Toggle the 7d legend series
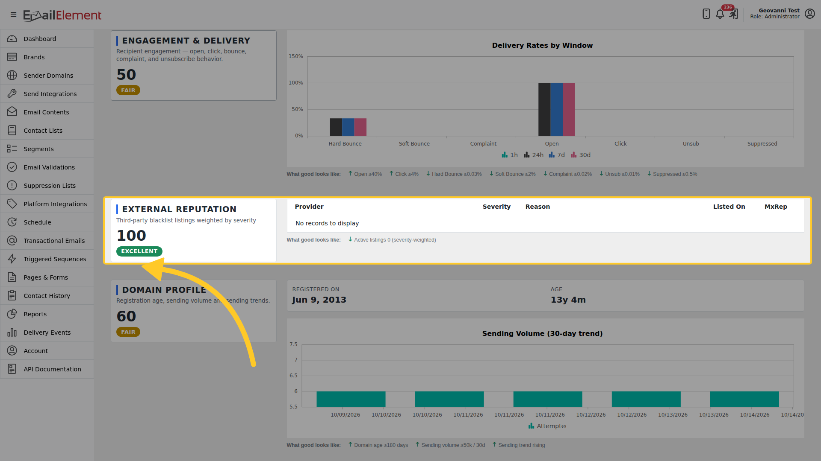This screenshot has width=821, height=461. point(557,155)
